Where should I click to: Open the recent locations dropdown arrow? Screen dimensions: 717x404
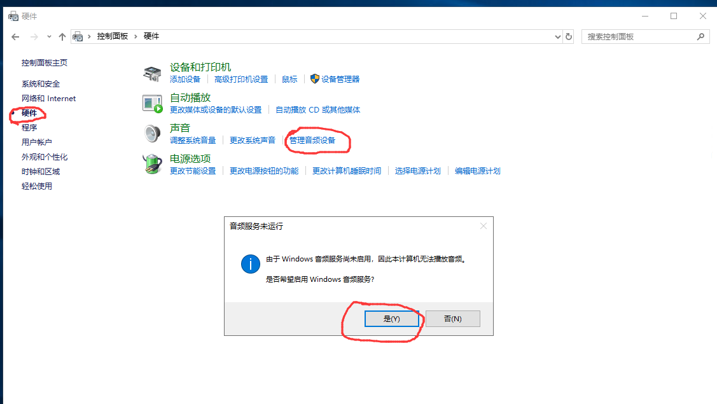tap(49, 37)
